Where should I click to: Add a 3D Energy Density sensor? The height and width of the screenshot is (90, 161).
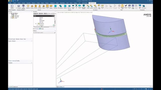[84, 7]
